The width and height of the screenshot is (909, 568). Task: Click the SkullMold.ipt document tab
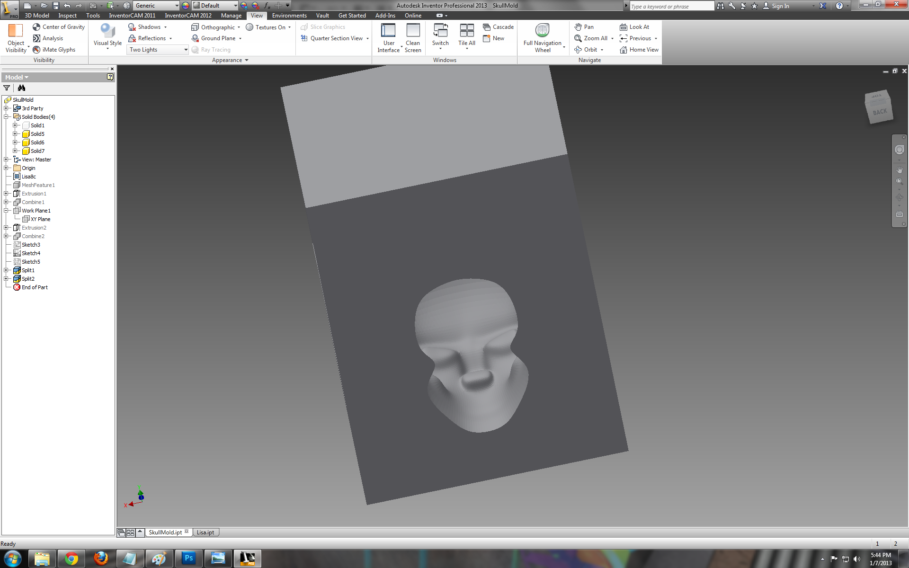click(165, 532)
